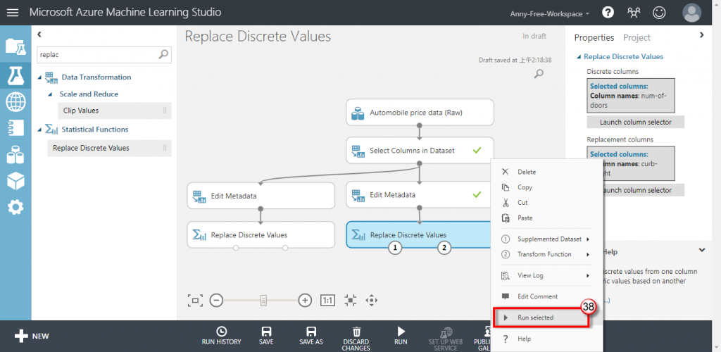This screenshot has height=352, width=721.
Task: Click the feedback smiley face icon
Action: tap(659, 13)
